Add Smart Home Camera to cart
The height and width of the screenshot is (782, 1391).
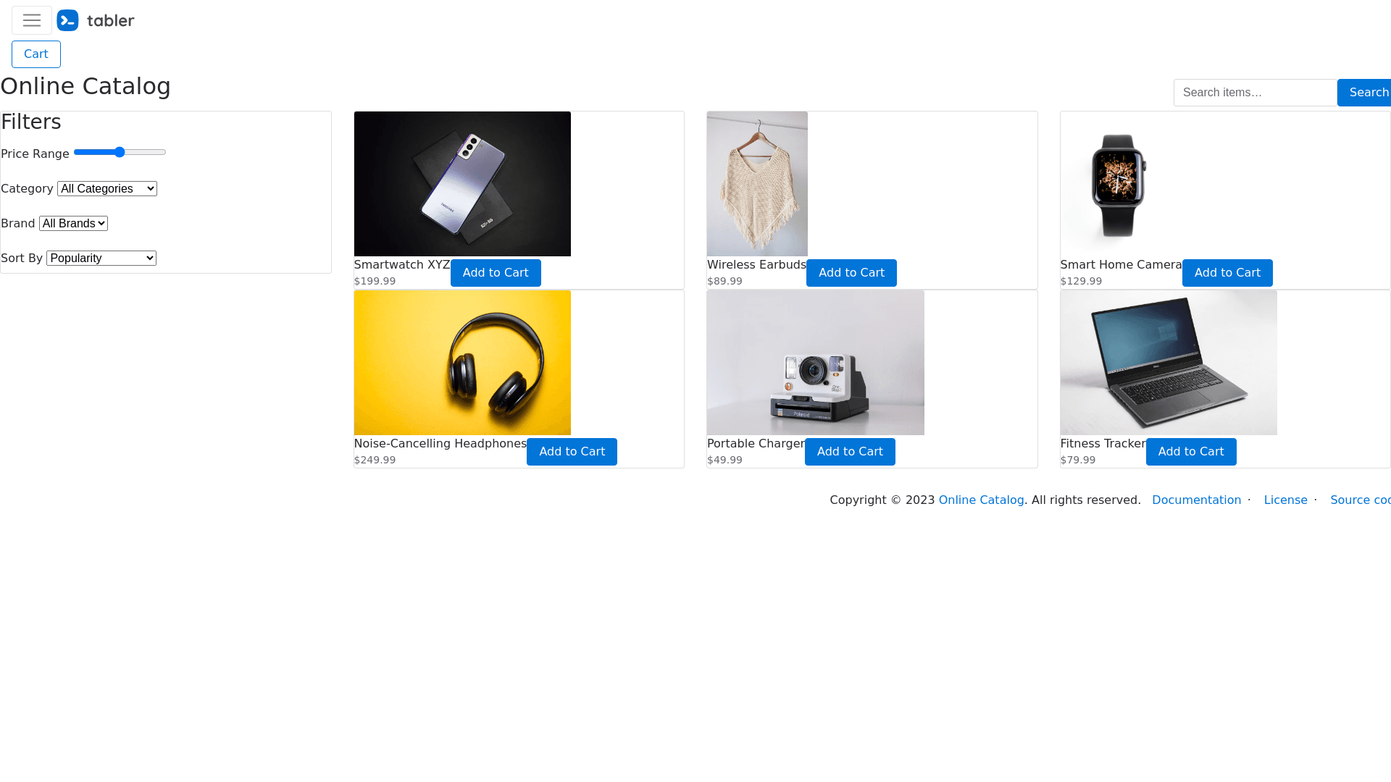point(1227,273)
